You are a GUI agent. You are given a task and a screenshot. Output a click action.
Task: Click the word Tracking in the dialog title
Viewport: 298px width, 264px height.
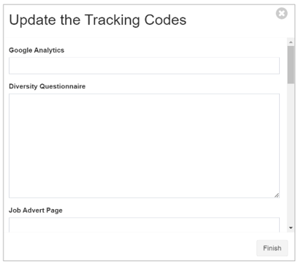112,20
